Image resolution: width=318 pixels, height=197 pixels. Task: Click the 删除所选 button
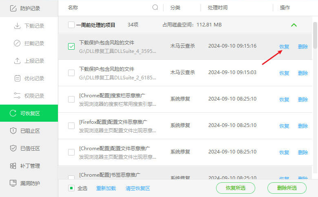pos(287,188)
